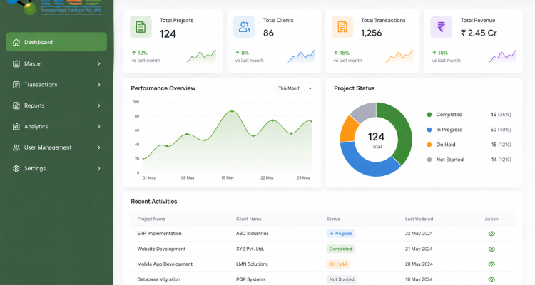Click the Completed status badge in table

340,249
